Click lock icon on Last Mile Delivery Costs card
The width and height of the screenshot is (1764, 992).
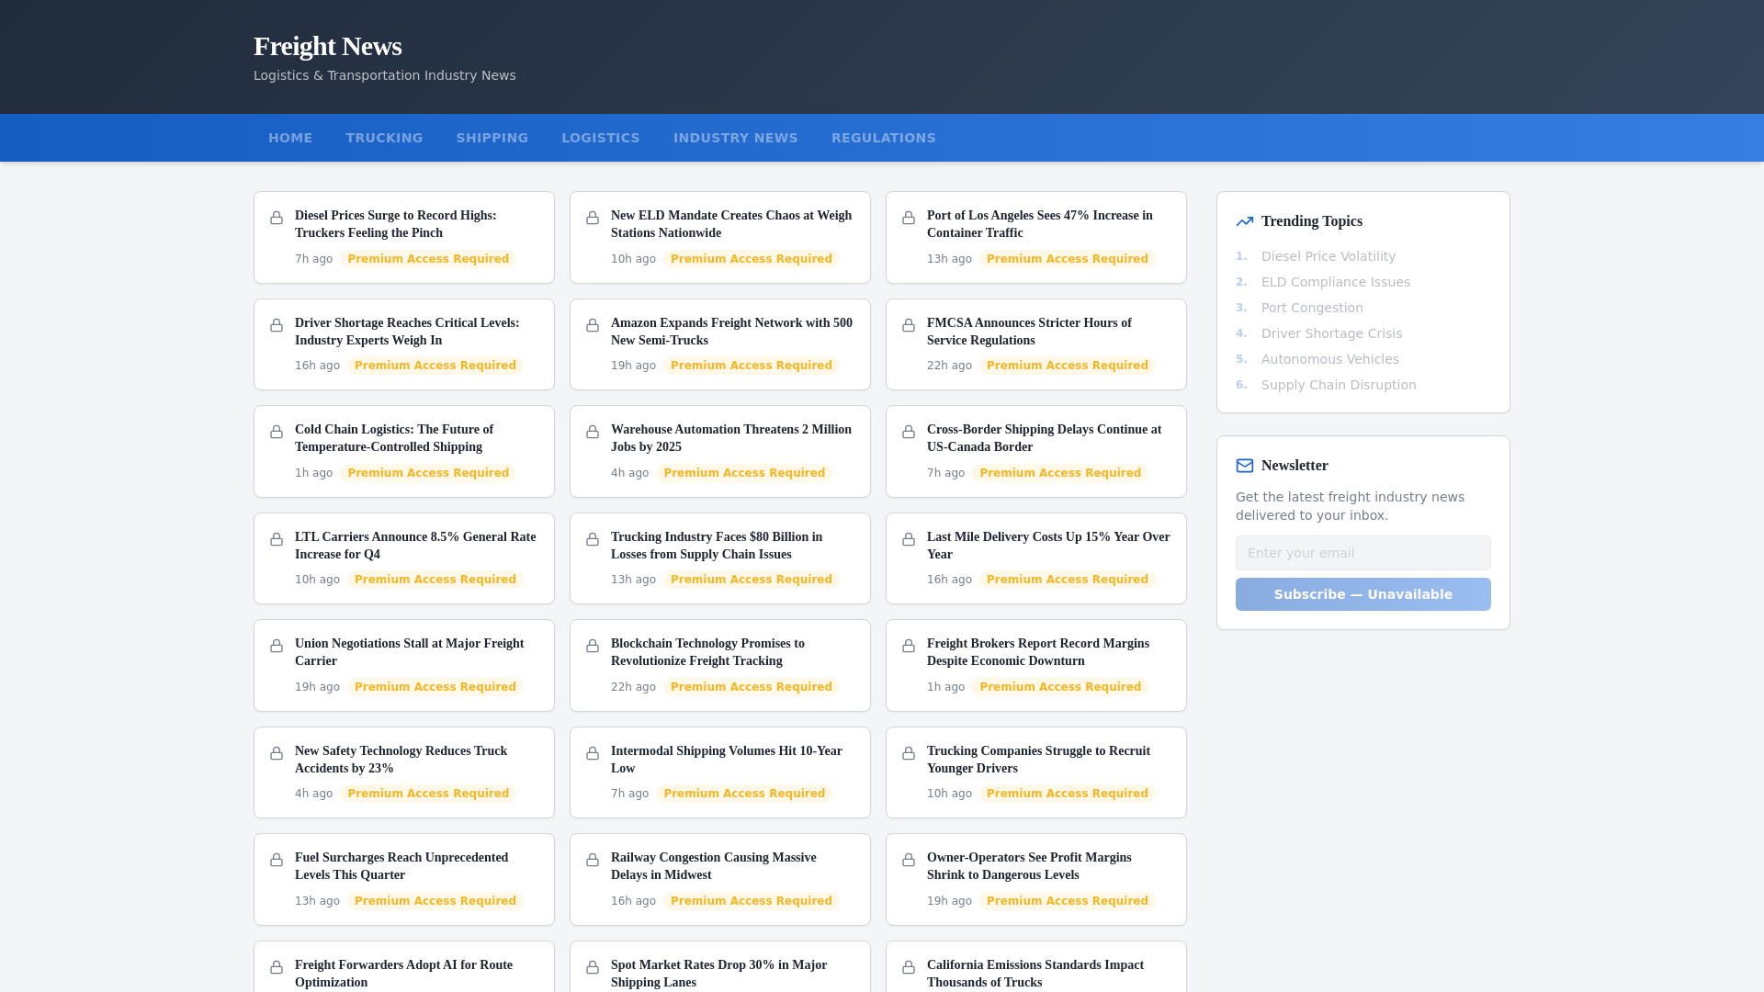909,539
